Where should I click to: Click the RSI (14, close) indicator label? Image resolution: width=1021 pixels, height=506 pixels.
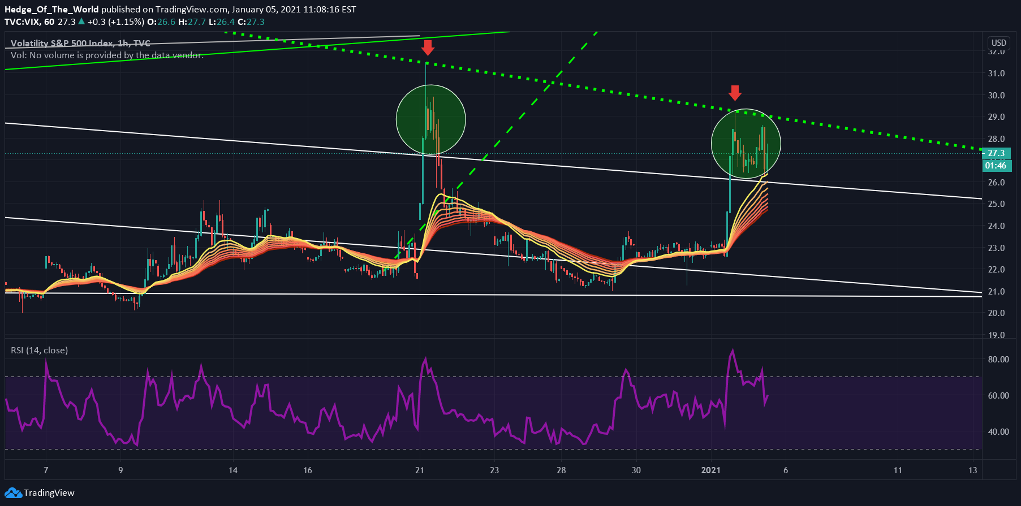click(x=40, y=351)
